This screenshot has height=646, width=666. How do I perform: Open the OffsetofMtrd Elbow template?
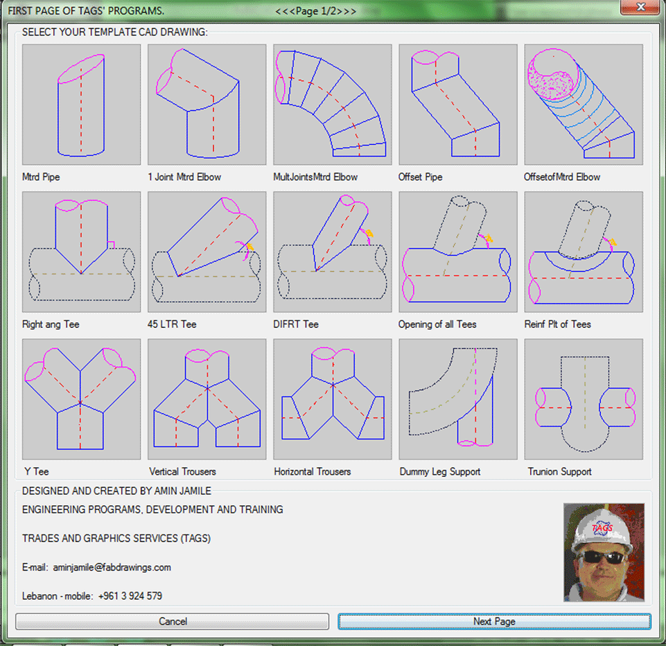[x=583, y=105]
